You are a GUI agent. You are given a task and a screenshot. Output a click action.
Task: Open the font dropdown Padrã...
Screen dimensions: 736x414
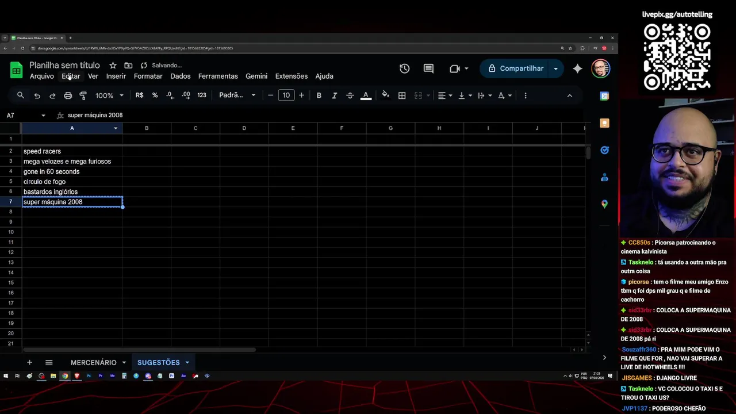237,95
